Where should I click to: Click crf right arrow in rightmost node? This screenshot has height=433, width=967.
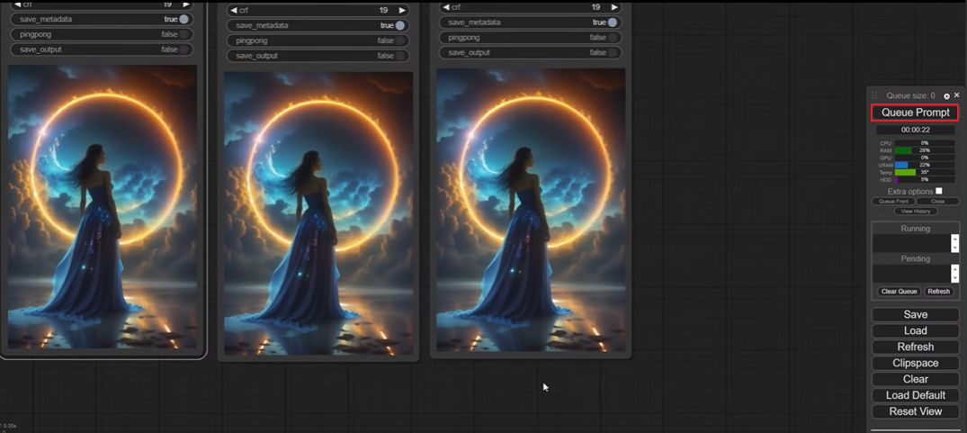coord(614,7)
